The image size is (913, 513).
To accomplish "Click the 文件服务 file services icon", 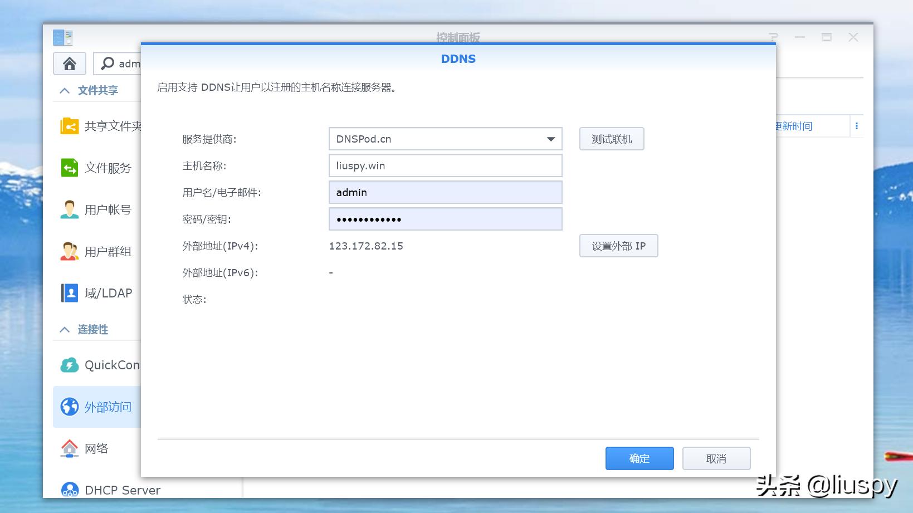I will click(69, 168).
